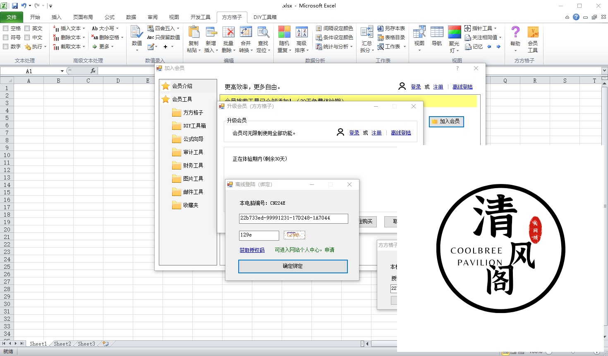The image size is (608, 356).
Task: Open the 文件 tab
Action: pos(12,17)
